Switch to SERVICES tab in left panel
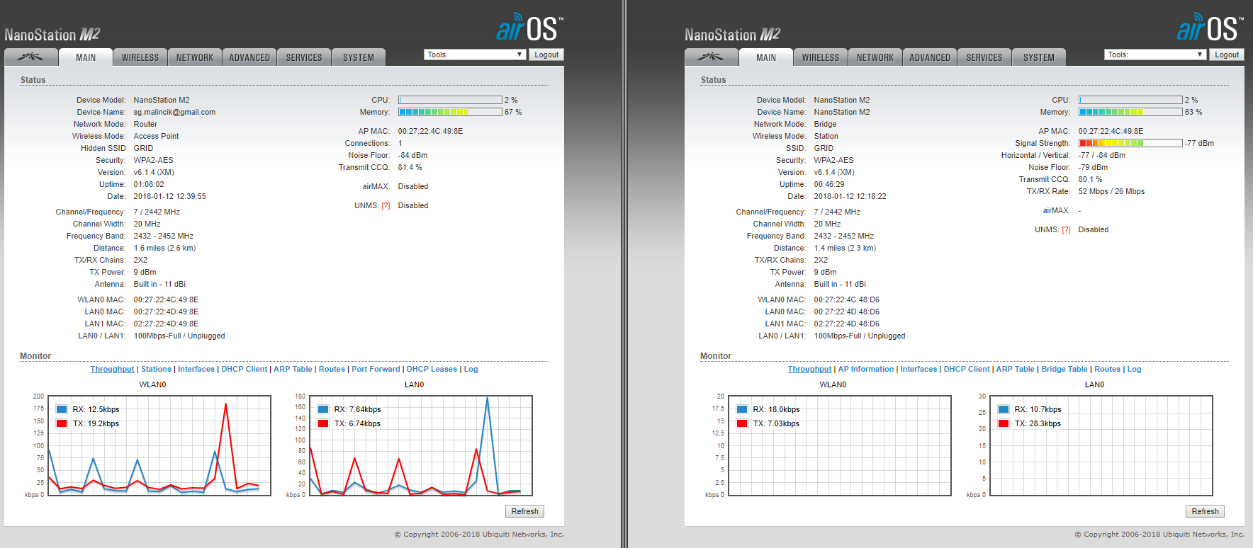 (304, 57)
